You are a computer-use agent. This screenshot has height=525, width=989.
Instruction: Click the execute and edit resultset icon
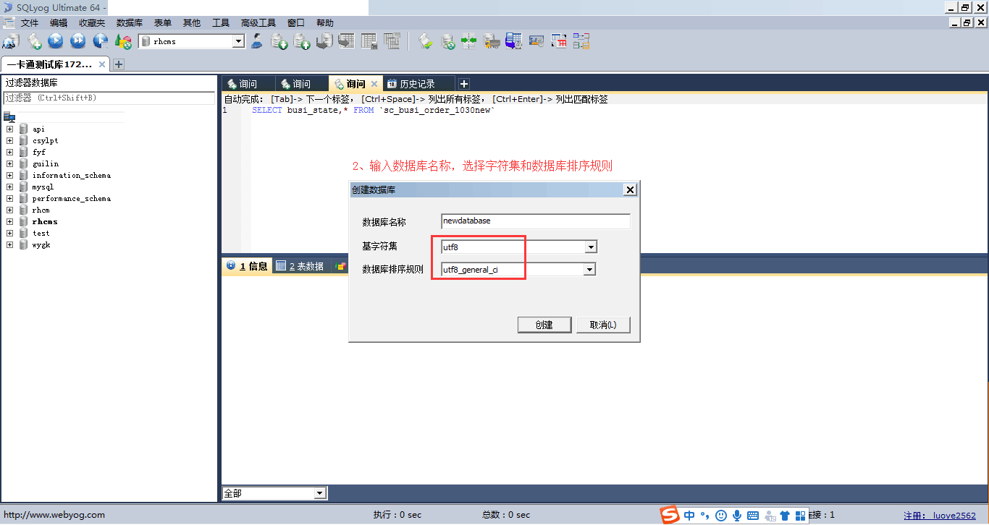point(101,41)
